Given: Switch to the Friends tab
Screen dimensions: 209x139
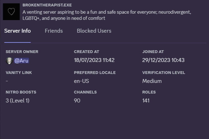Looking at the screenshot, I should (54, 31).
